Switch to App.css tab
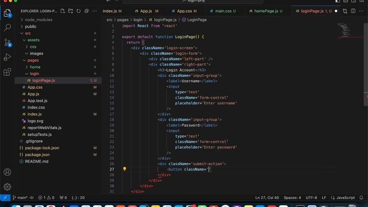Viewport: 368px width, 207px height. 184,11
